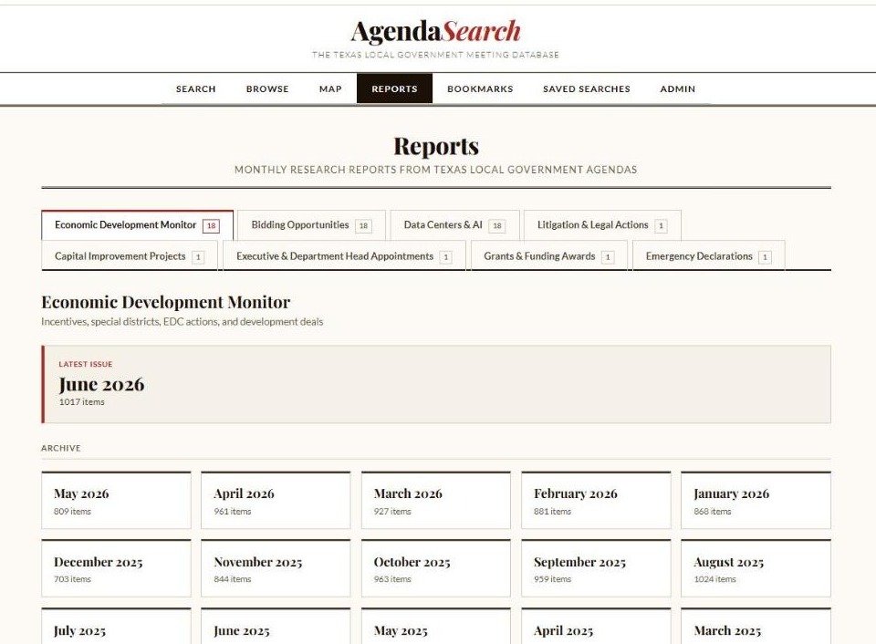This screenshot has height=644, width=876.
Task: Open the Saved Searches nav item
Action: click(x=586, y=88)
